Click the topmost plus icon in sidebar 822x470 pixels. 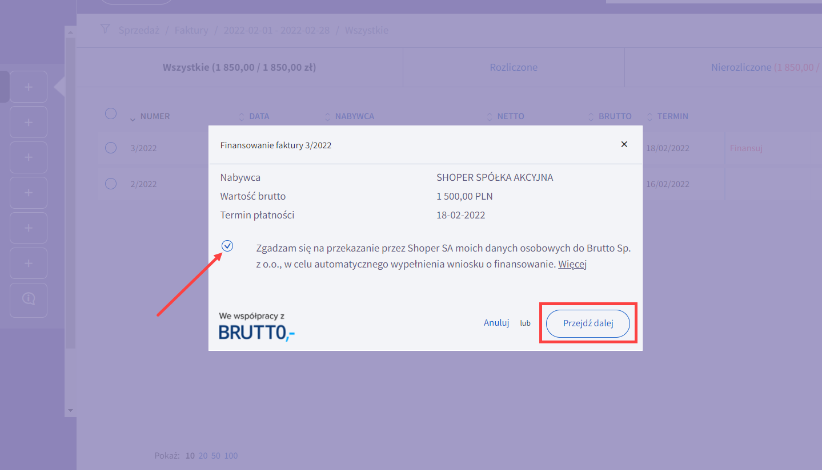(29, 87)
